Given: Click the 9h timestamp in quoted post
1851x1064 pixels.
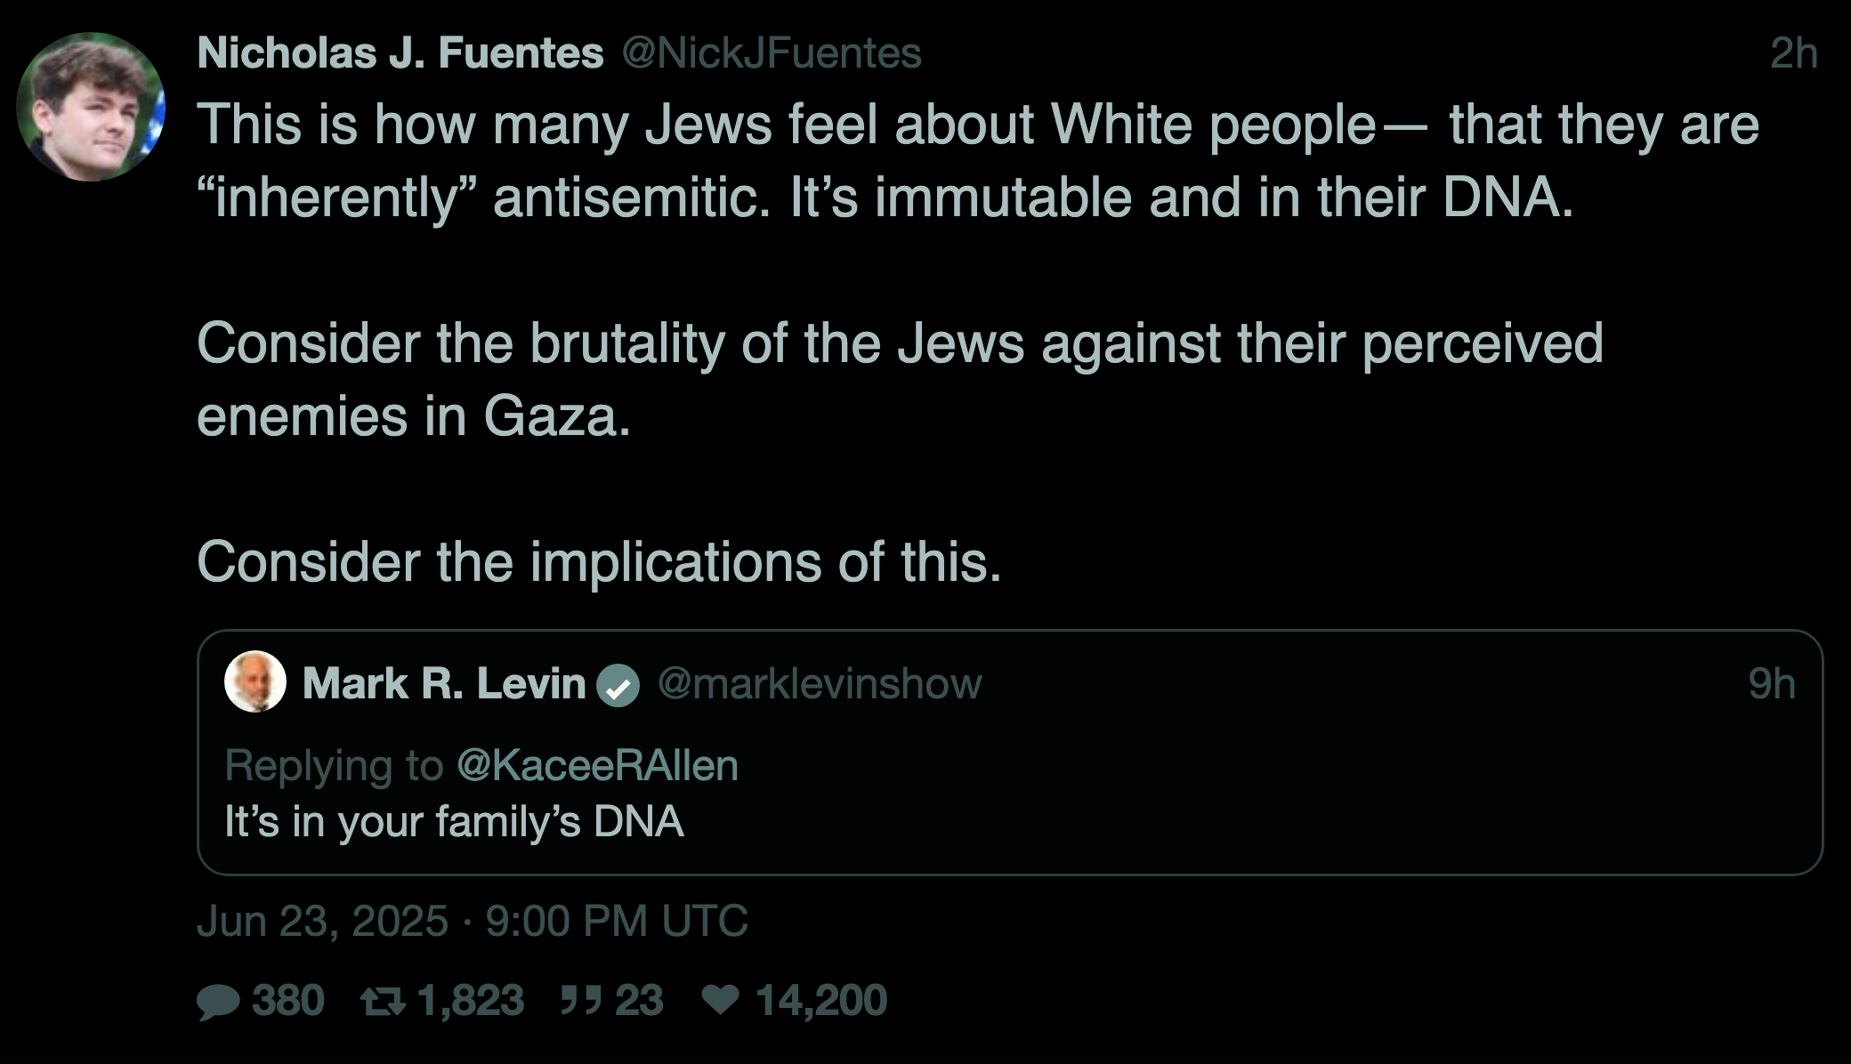Looking at the screenshot, I should click(x=1771, y=684).
